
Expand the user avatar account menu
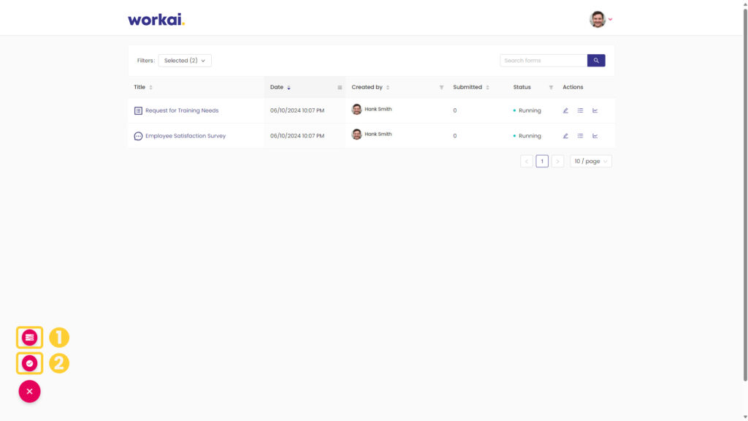click(600, 19)
